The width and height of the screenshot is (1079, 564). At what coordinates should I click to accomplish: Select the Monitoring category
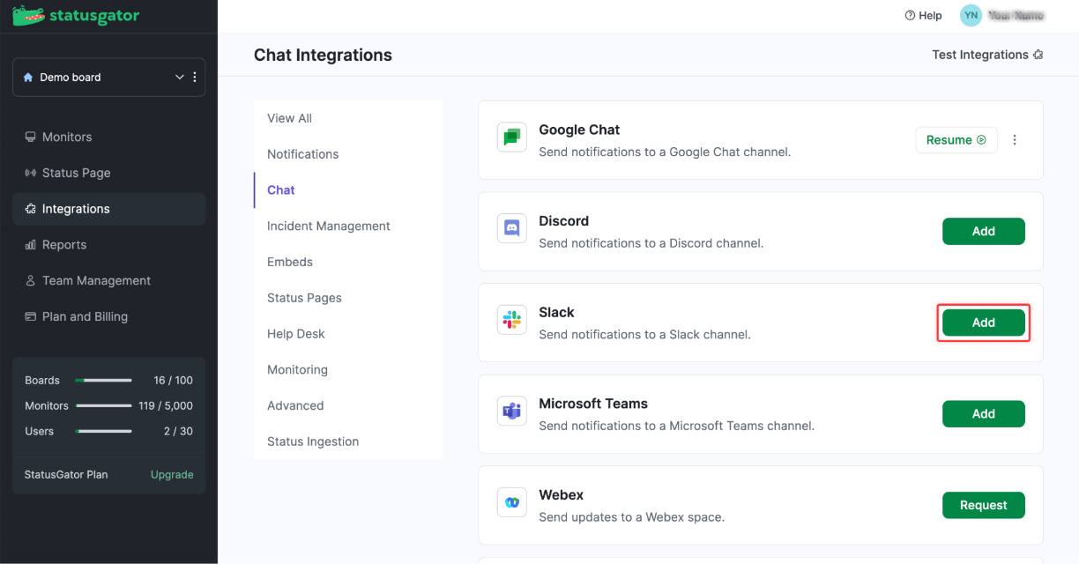pyautogui.click(x=348, y=370)
